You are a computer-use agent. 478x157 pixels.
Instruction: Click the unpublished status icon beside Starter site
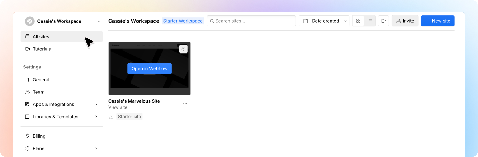111,117
